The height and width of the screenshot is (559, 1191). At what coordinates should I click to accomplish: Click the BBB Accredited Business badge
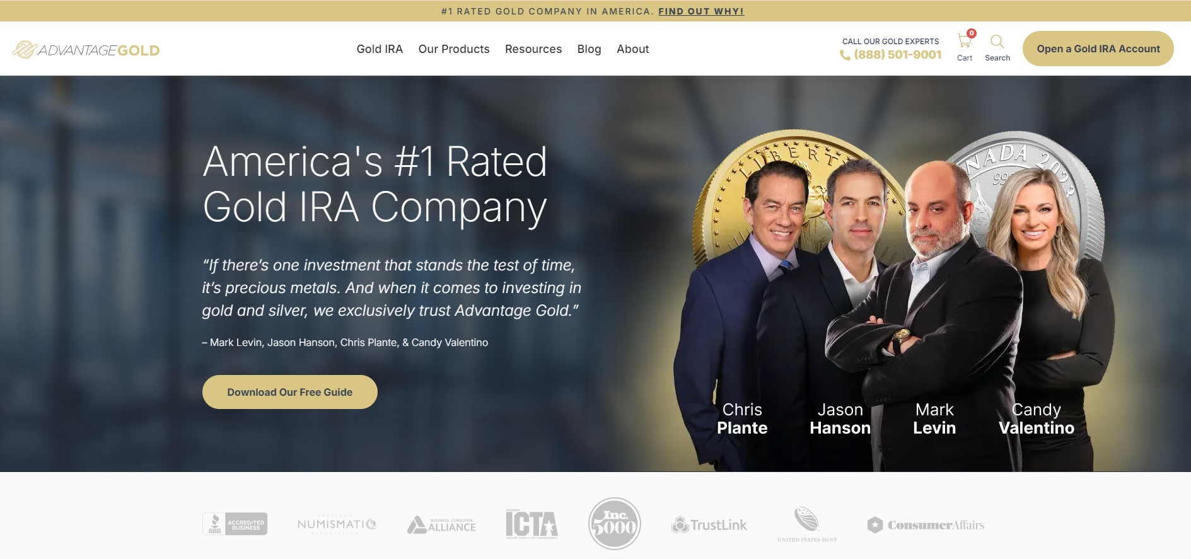235,524
